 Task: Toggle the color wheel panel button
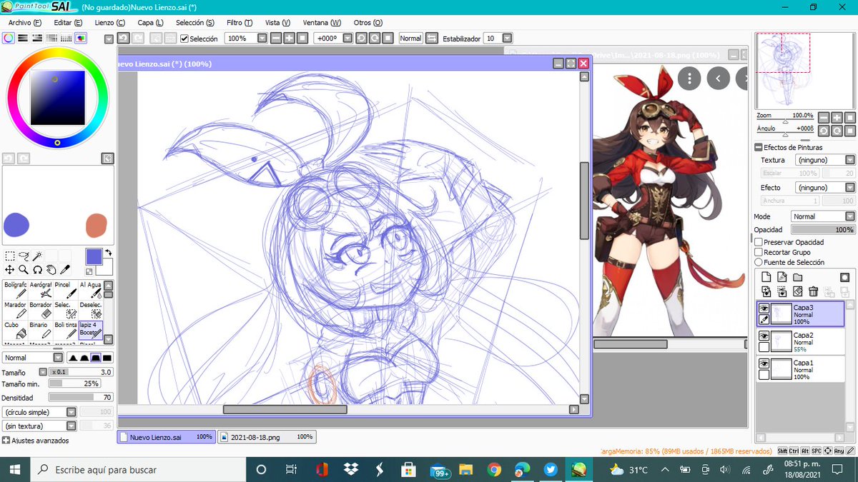pyautogui.click(x=8, y=38)
